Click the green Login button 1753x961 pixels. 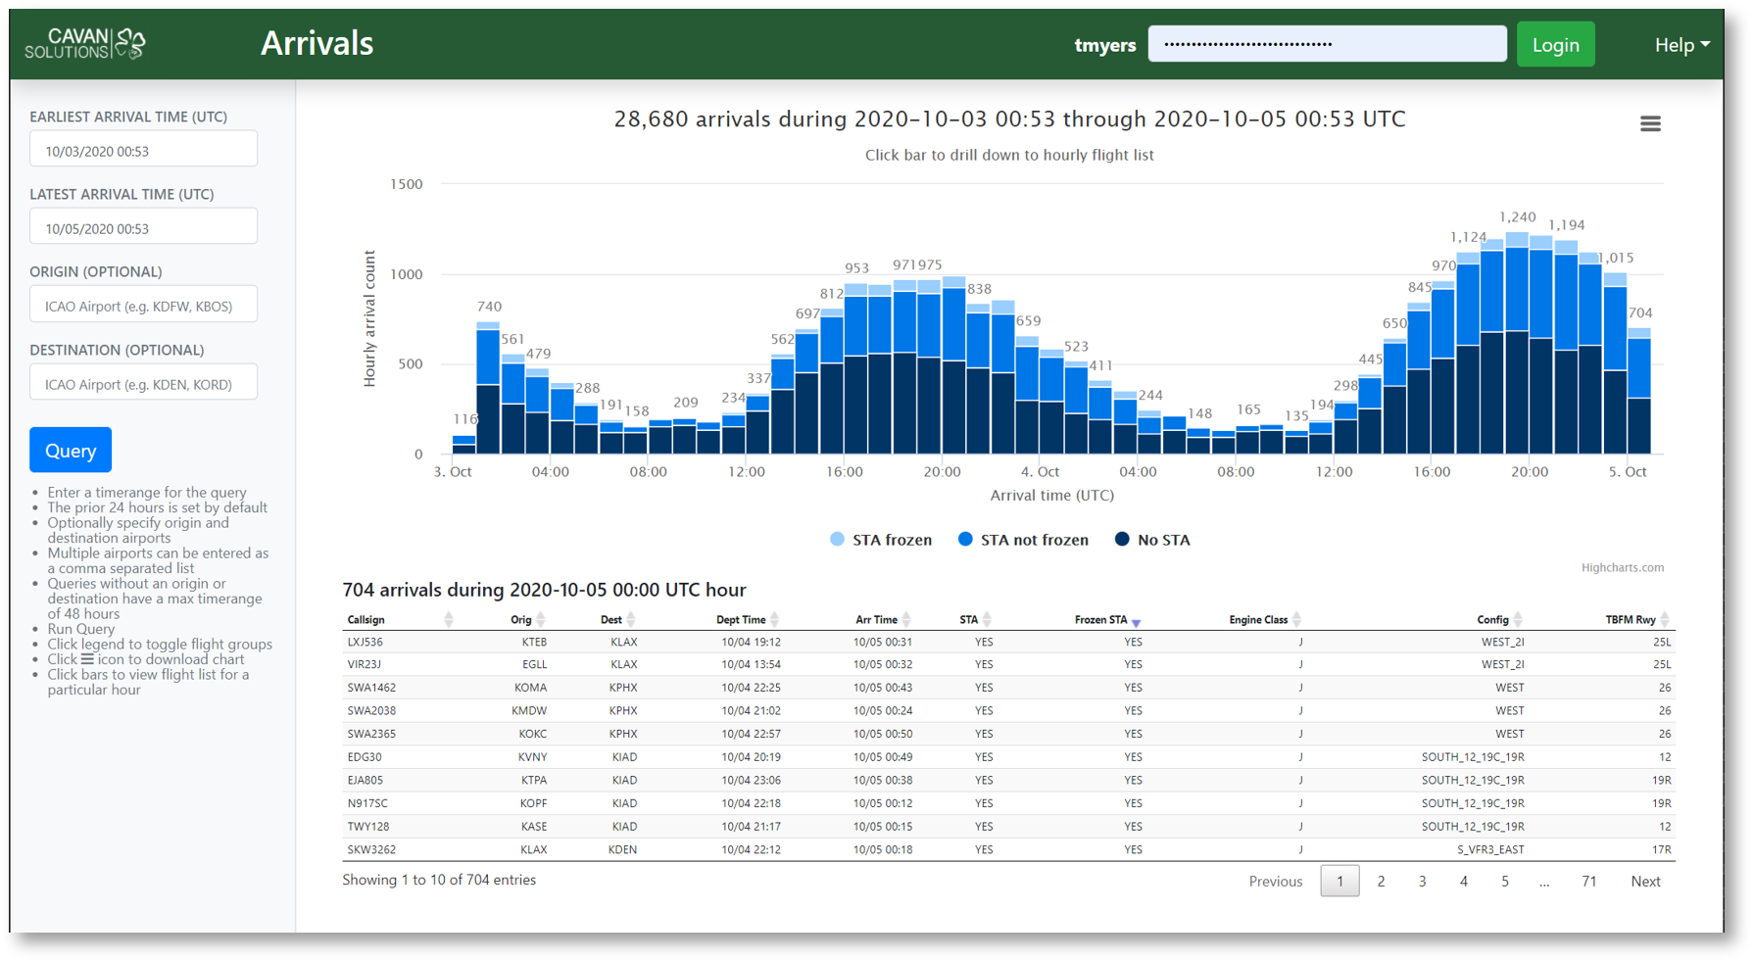(x=1555, y=45)
